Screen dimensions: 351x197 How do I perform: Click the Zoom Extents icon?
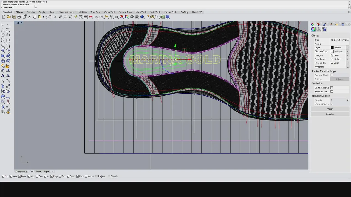[x=70, y=17]
